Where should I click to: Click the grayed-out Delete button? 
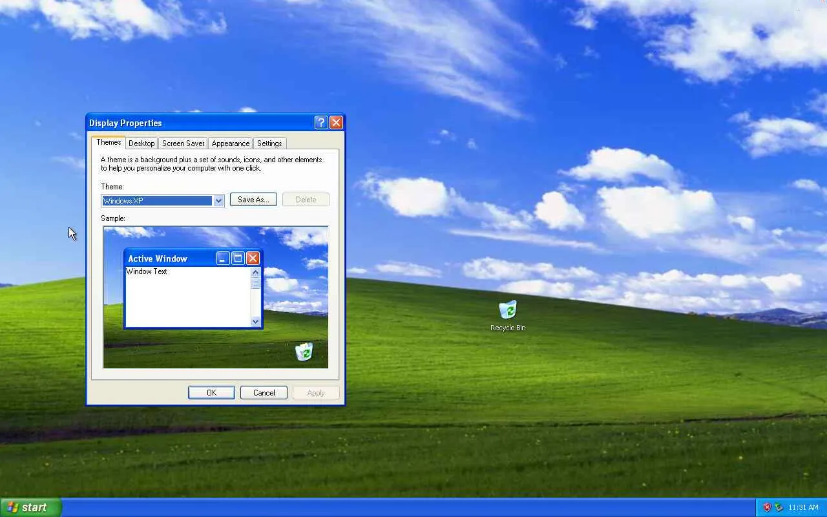pyautogui.click(x=306, y=200)
